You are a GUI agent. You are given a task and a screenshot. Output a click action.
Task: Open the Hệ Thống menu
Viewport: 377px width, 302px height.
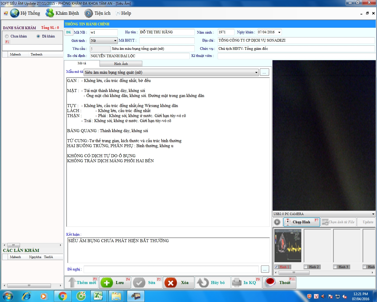pos(25,13)
